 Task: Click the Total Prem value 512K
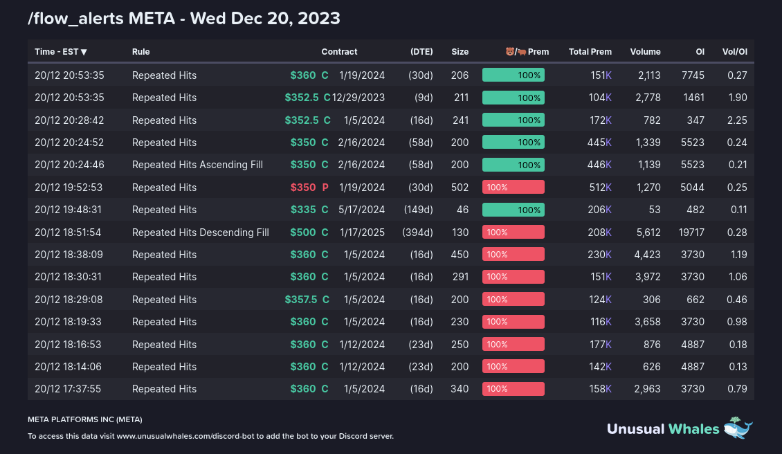tap(601, 188)
